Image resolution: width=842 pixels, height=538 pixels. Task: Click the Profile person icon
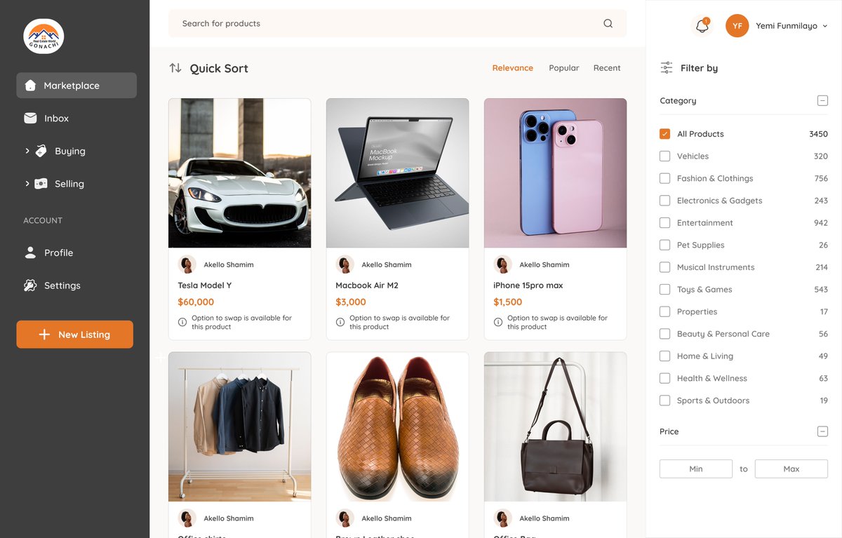(x=30, y=253)
